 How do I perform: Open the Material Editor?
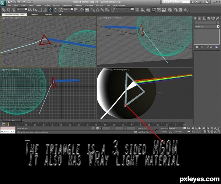coord(170,10)
